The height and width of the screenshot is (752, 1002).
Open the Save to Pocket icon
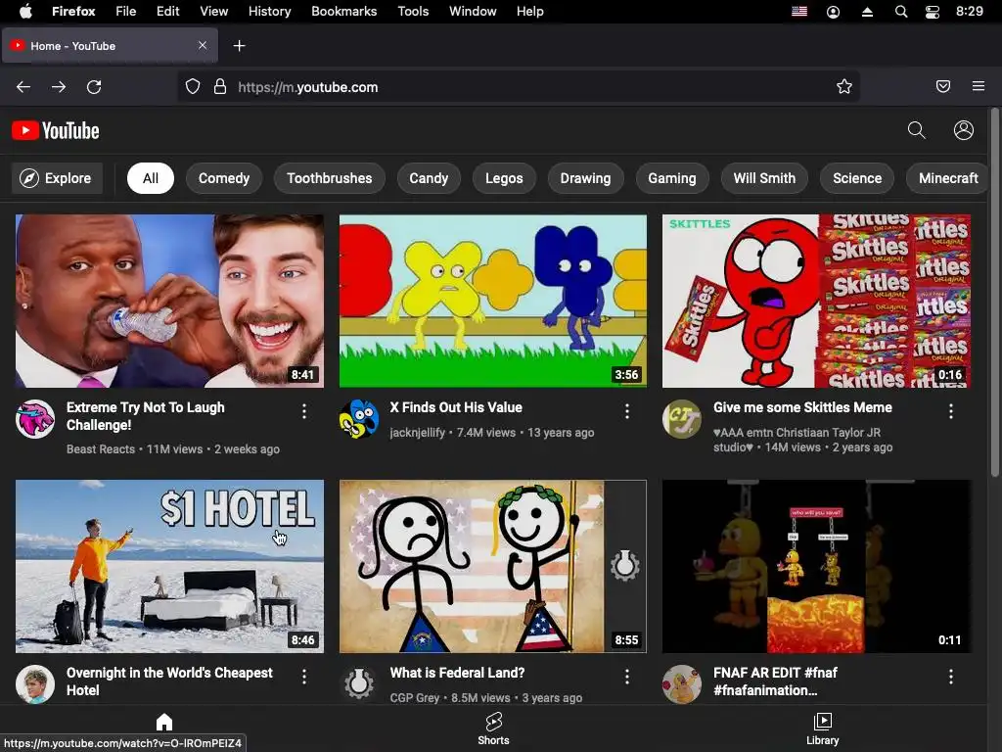943,86
